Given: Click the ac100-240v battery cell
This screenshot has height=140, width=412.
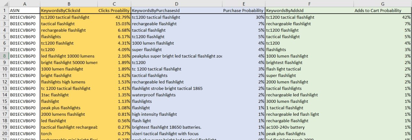Looking at the screenshot, I should pos(309,127).
